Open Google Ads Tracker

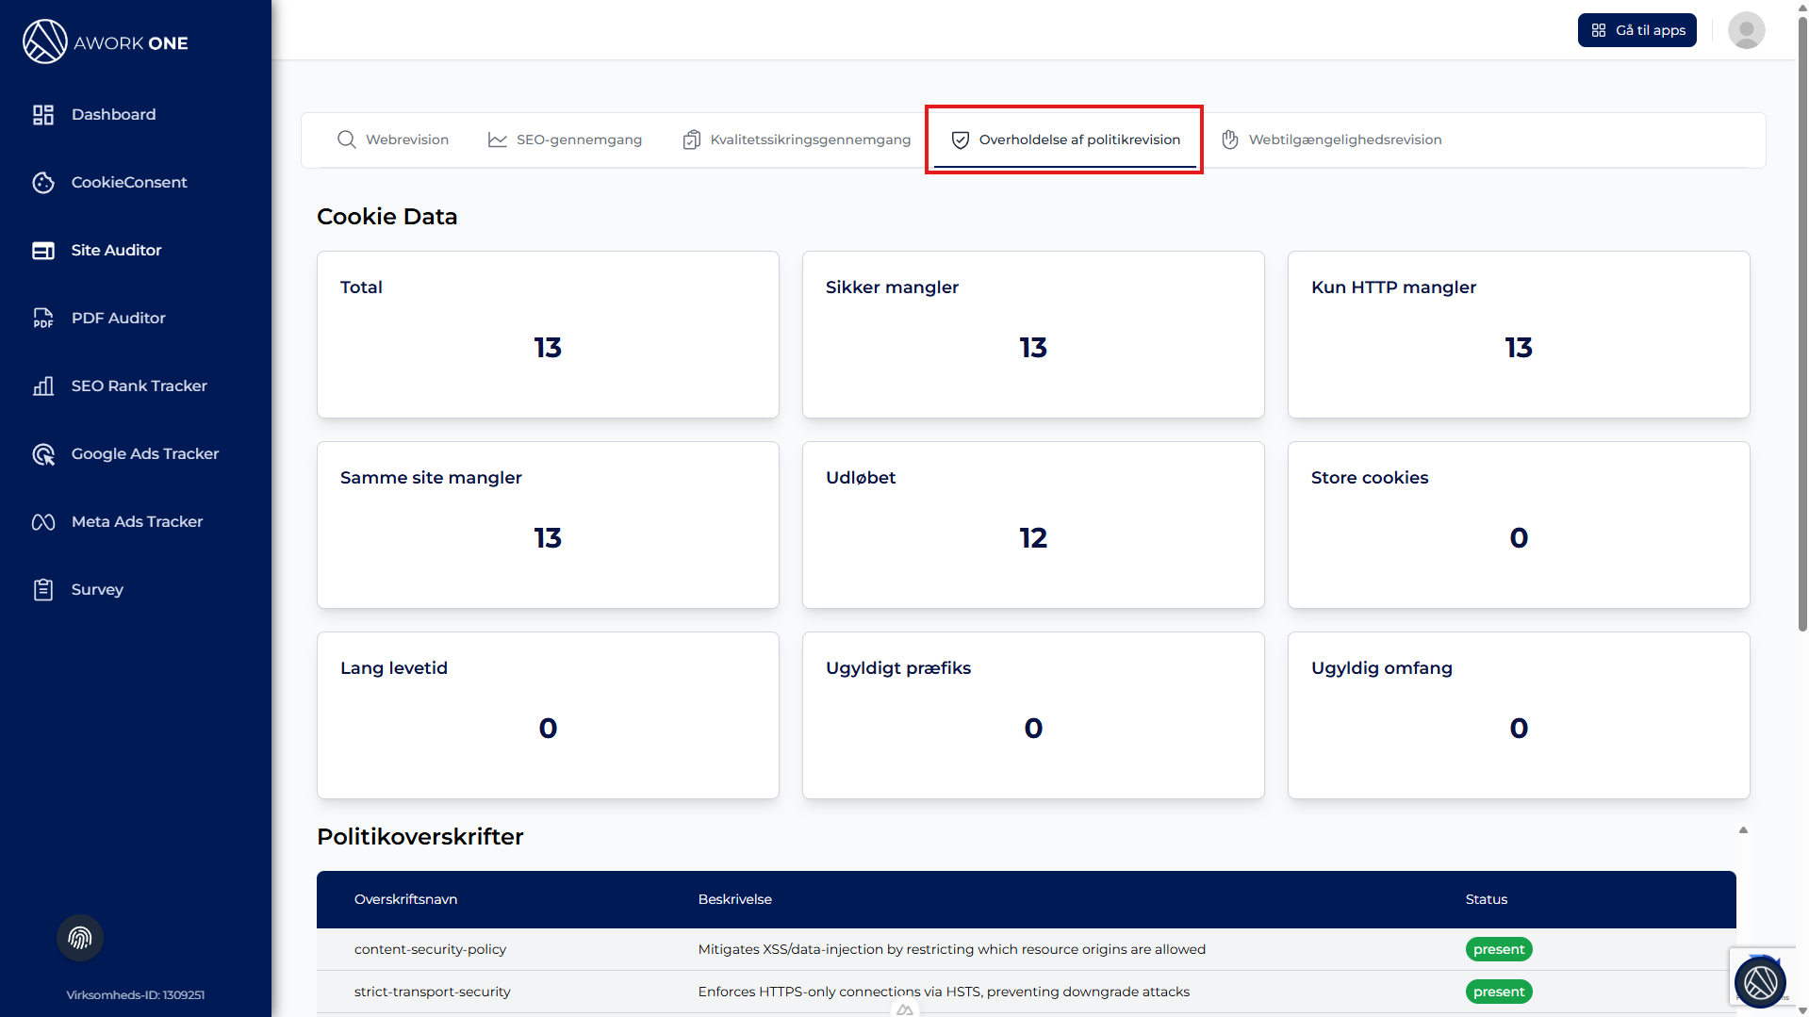(x=144, y=453)
